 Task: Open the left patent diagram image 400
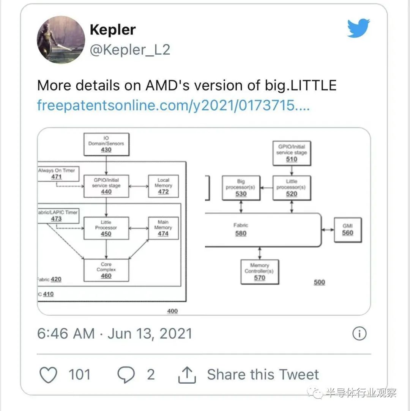tap(112, 221)
